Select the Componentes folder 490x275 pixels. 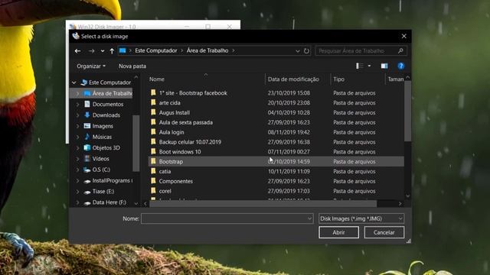pos(175,181)
